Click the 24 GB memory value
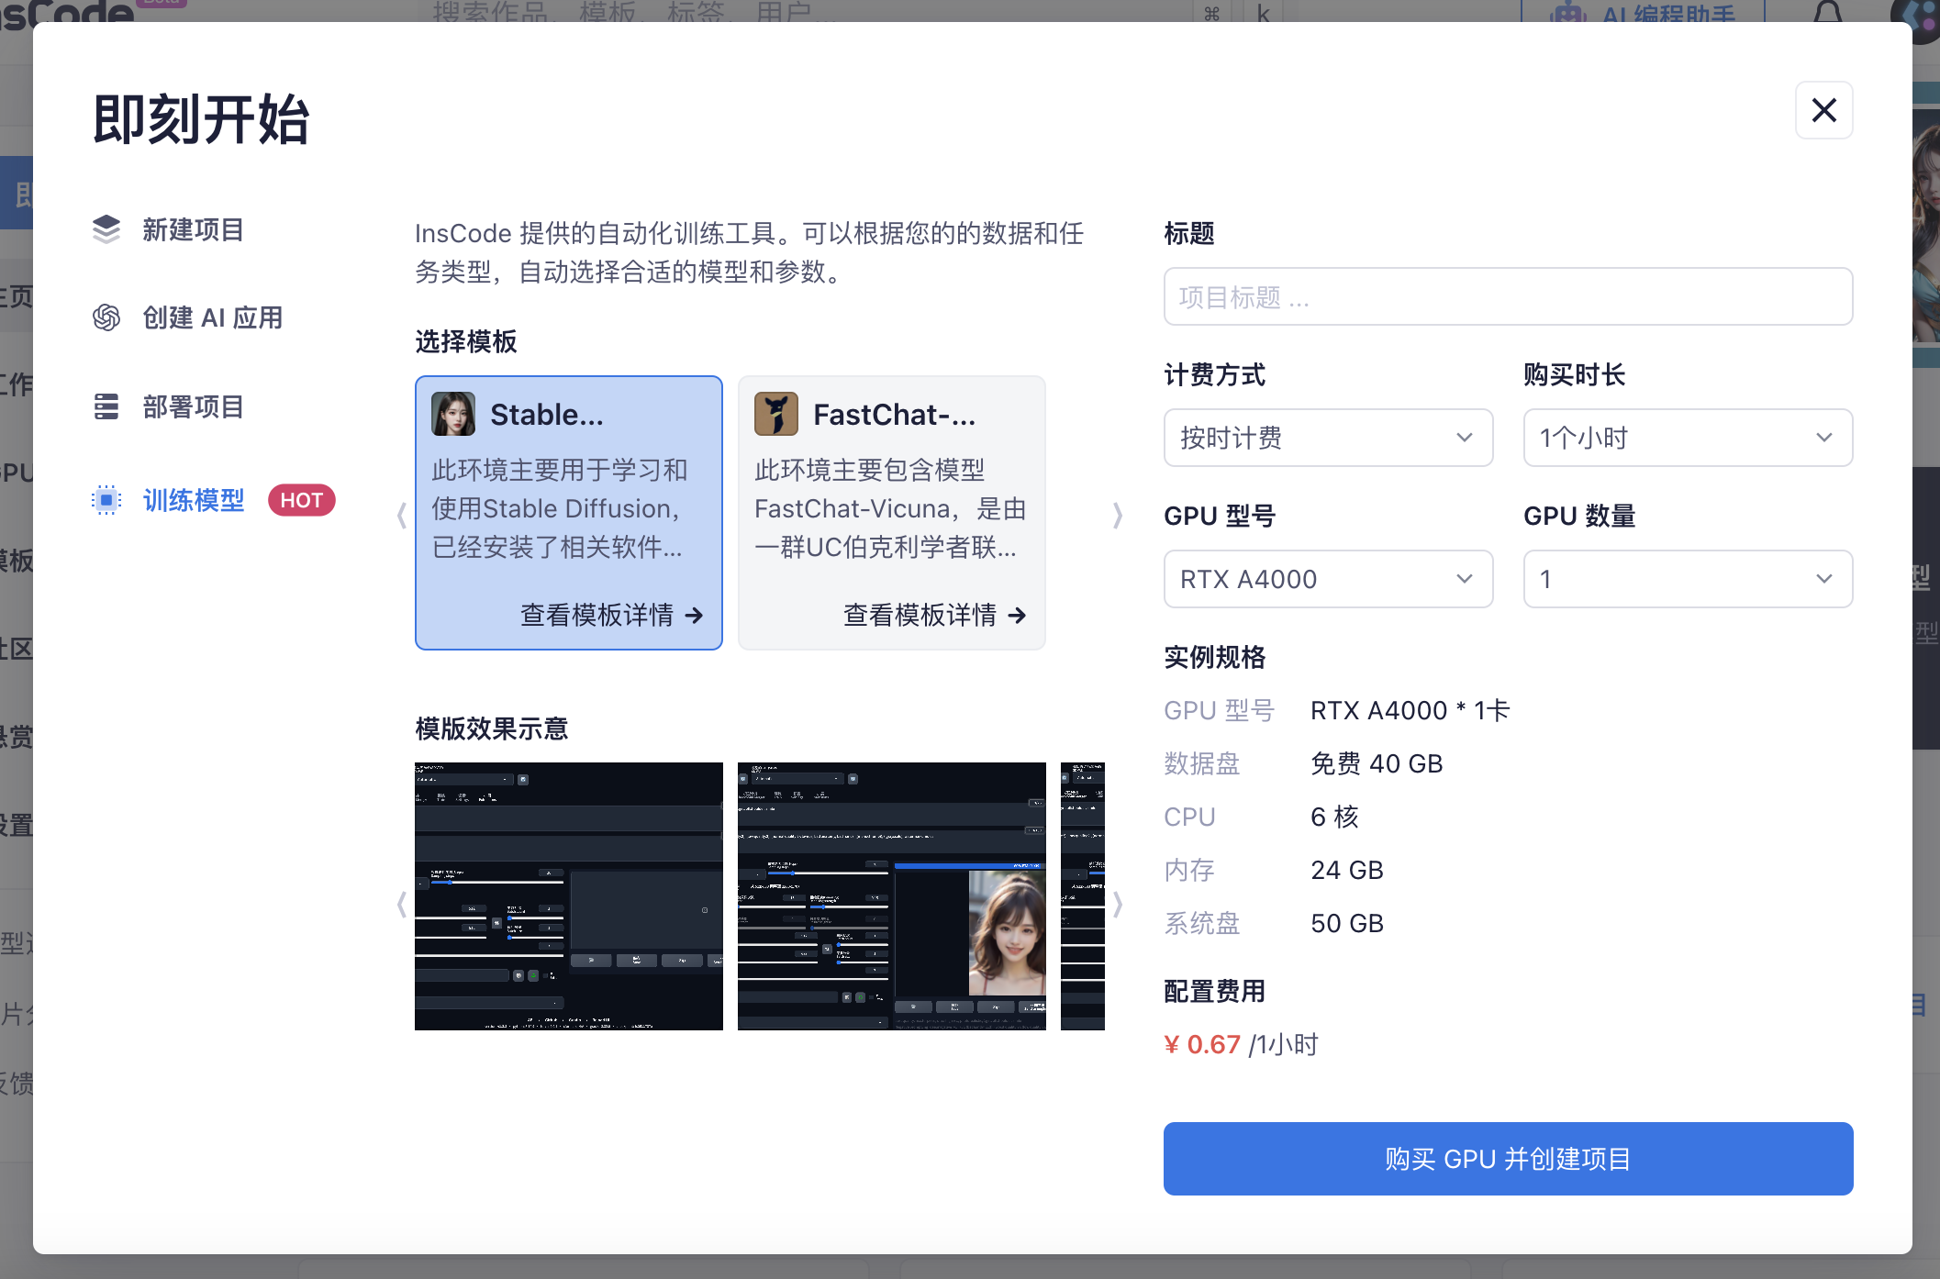1940x1279 pixels. click(1347, 870)
